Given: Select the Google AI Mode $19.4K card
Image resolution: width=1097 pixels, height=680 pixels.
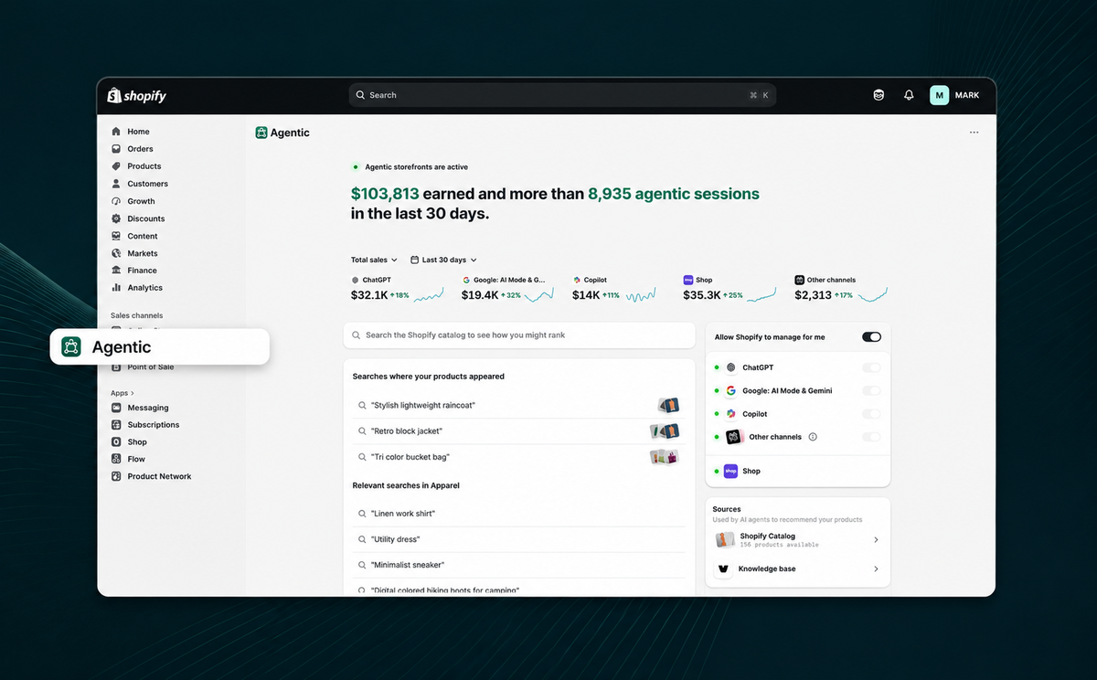Looking at the screenshot, I should pyautogui.click(x=508, y=289).
